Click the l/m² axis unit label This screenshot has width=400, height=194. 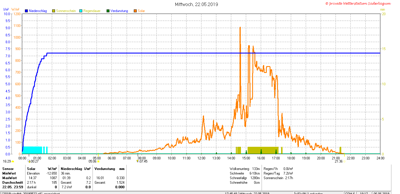(x=6, y=9)
